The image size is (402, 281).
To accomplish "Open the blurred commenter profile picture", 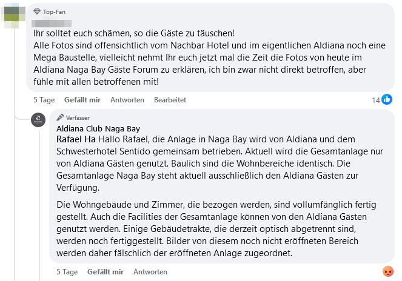I will (13, 16).
